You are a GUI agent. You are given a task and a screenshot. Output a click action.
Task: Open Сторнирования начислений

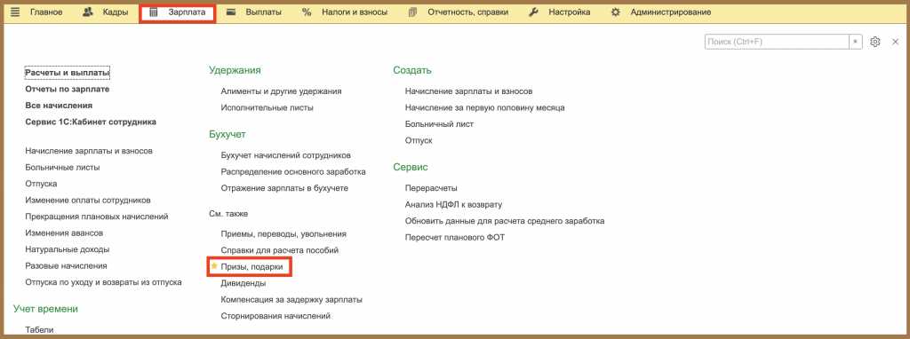pos(275,316)
